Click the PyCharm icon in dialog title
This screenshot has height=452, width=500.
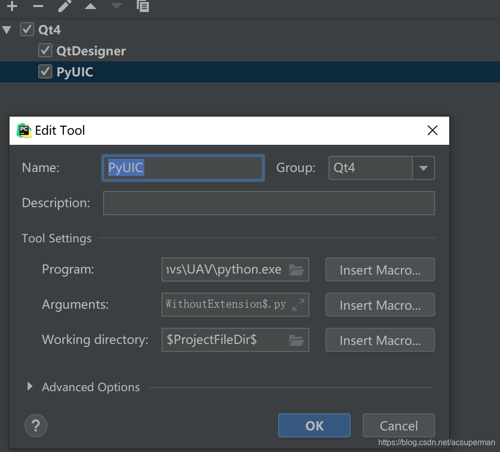click(24, 130)
